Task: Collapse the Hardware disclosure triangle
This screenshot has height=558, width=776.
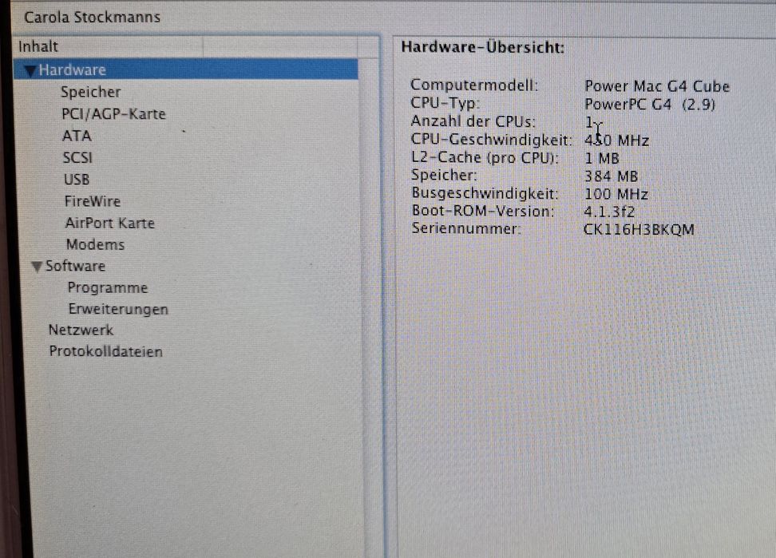Action: pos(30,71)
